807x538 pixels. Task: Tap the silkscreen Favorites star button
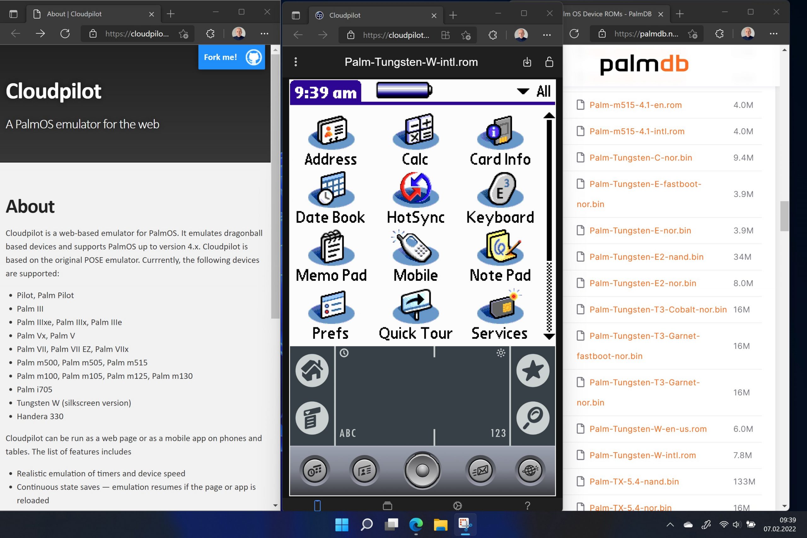[532, 371]
